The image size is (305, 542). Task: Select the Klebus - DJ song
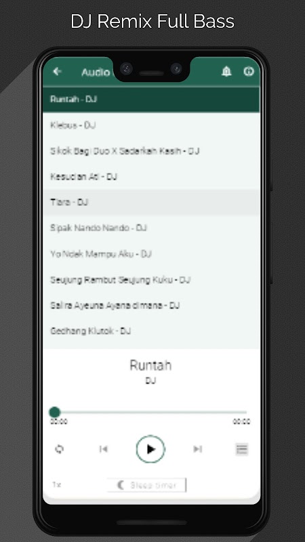[151, 125]
